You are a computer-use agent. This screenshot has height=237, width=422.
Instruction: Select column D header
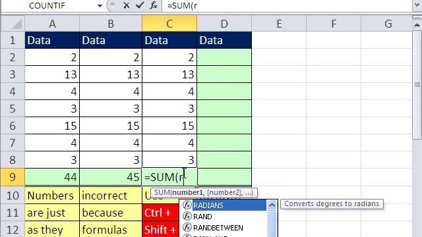click(224, 24)
